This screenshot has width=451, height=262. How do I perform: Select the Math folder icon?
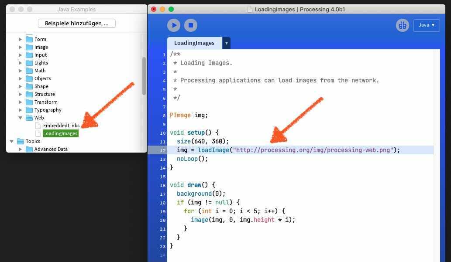(29, 70)
